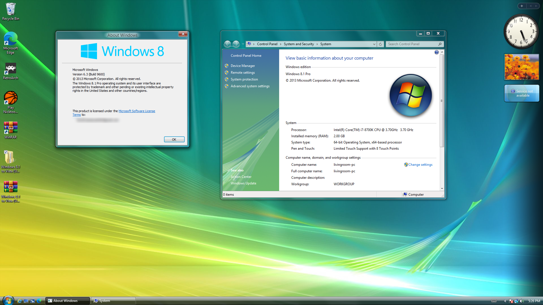
Task: Switch to the About Windows taskbar window
Action: [x=67, y=301]
